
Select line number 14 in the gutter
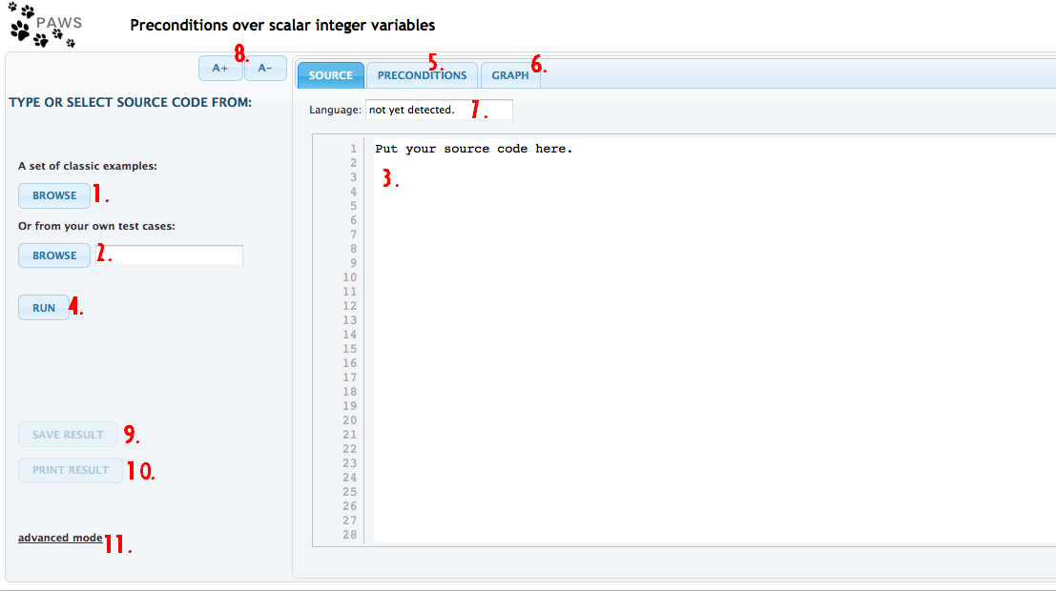[351, 335]
